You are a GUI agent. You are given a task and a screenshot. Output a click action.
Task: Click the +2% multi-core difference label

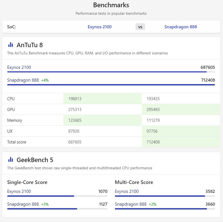(x=153, y=204)
